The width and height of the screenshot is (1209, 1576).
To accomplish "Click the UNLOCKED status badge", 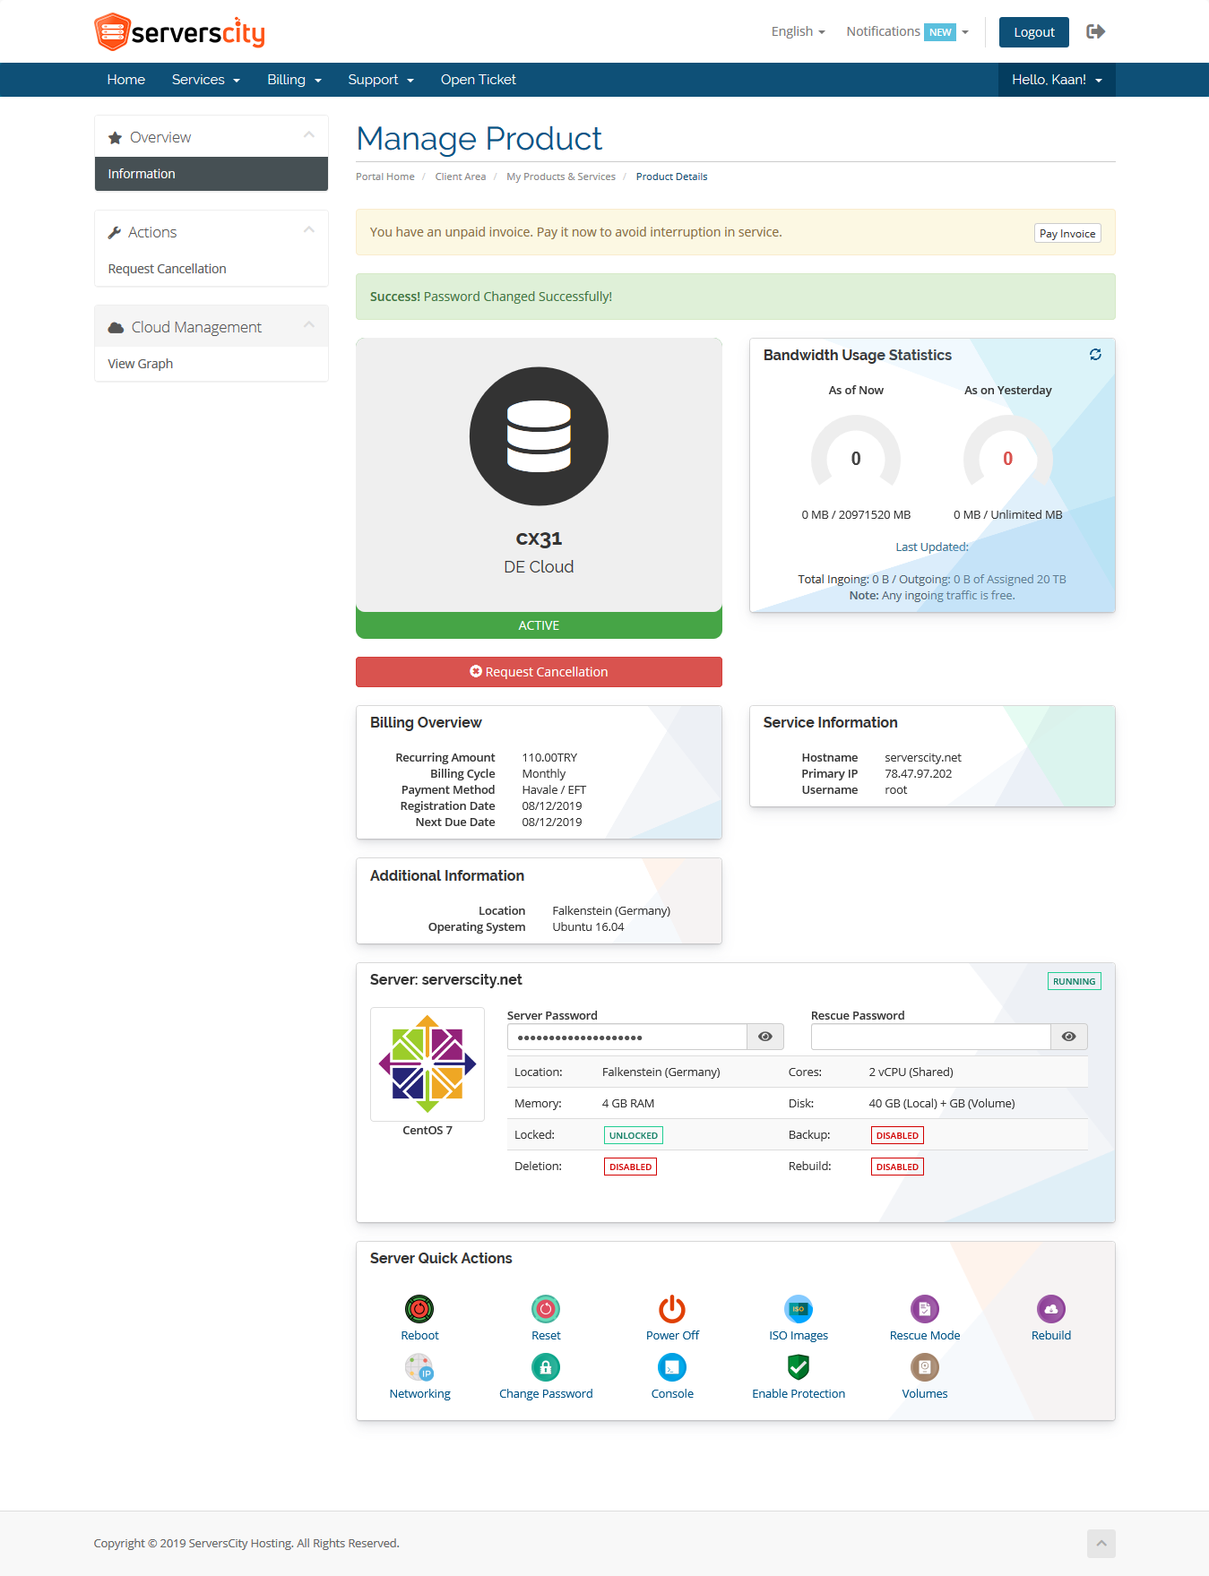I will coord(634,1135).
